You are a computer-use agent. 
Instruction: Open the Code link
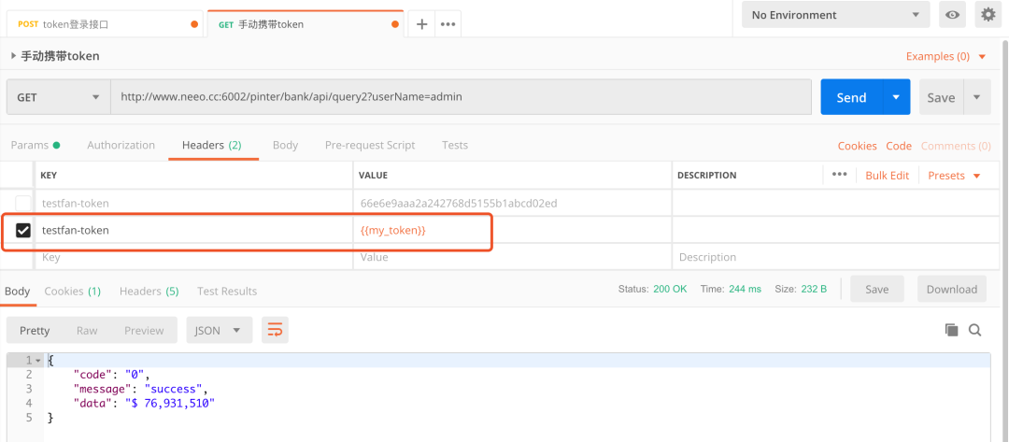(899, 146)
